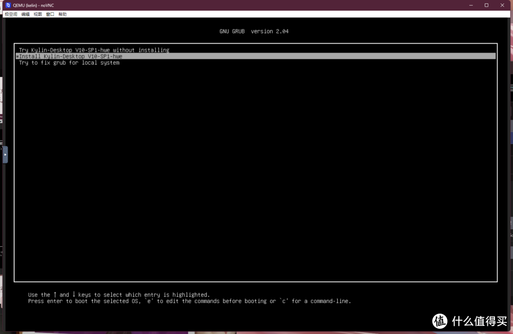Click the QEMU noVNC app icon in title bar

tap(8, 5)
